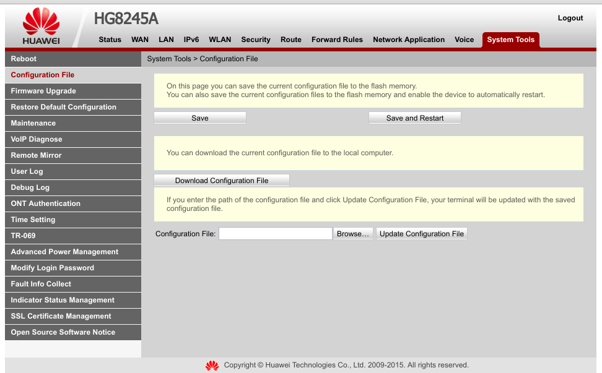Open the WAN tab
Viewport: 602px width, 373px height.
tap(140, 40)
